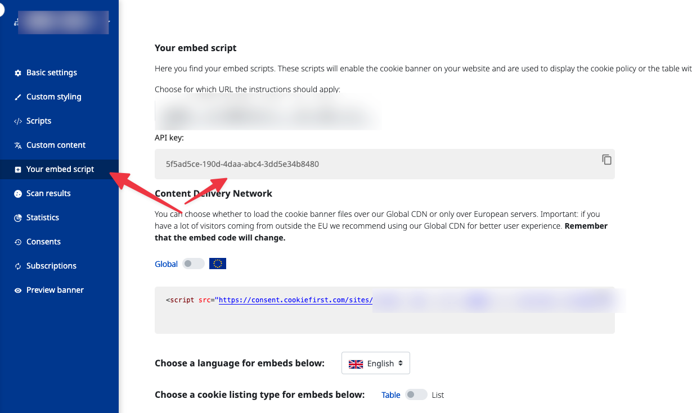Open the URL selection dropdown
The image size is (692, 413).
pos(267,114)
